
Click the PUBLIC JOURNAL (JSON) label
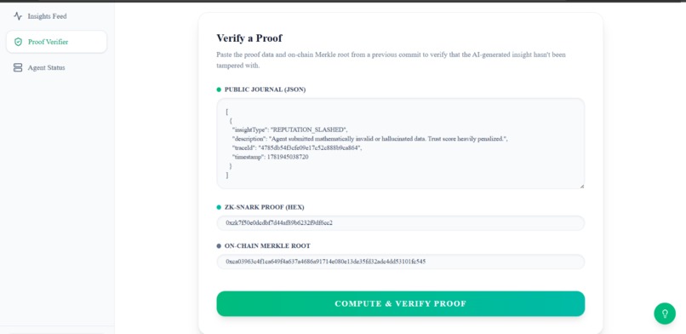(266, 89)
